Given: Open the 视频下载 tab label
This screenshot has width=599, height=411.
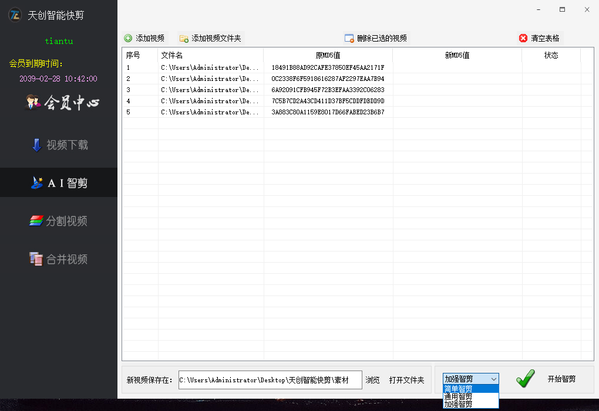Looking at the screenshot, I should [67, 145].
